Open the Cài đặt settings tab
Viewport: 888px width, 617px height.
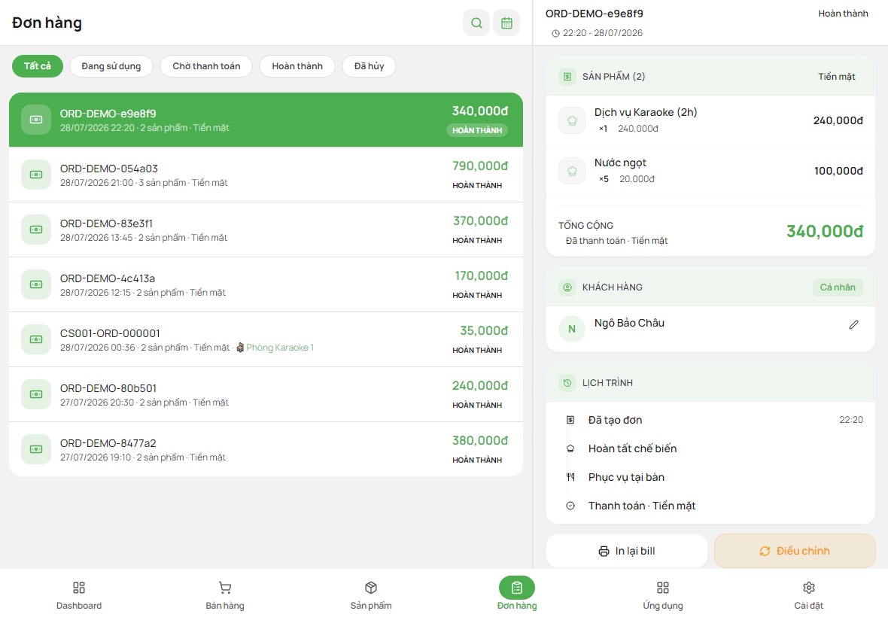[x=809, y=595]
